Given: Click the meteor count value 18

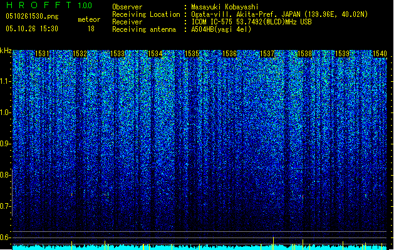Looking at the screenshot, I should tap(91, 29).
